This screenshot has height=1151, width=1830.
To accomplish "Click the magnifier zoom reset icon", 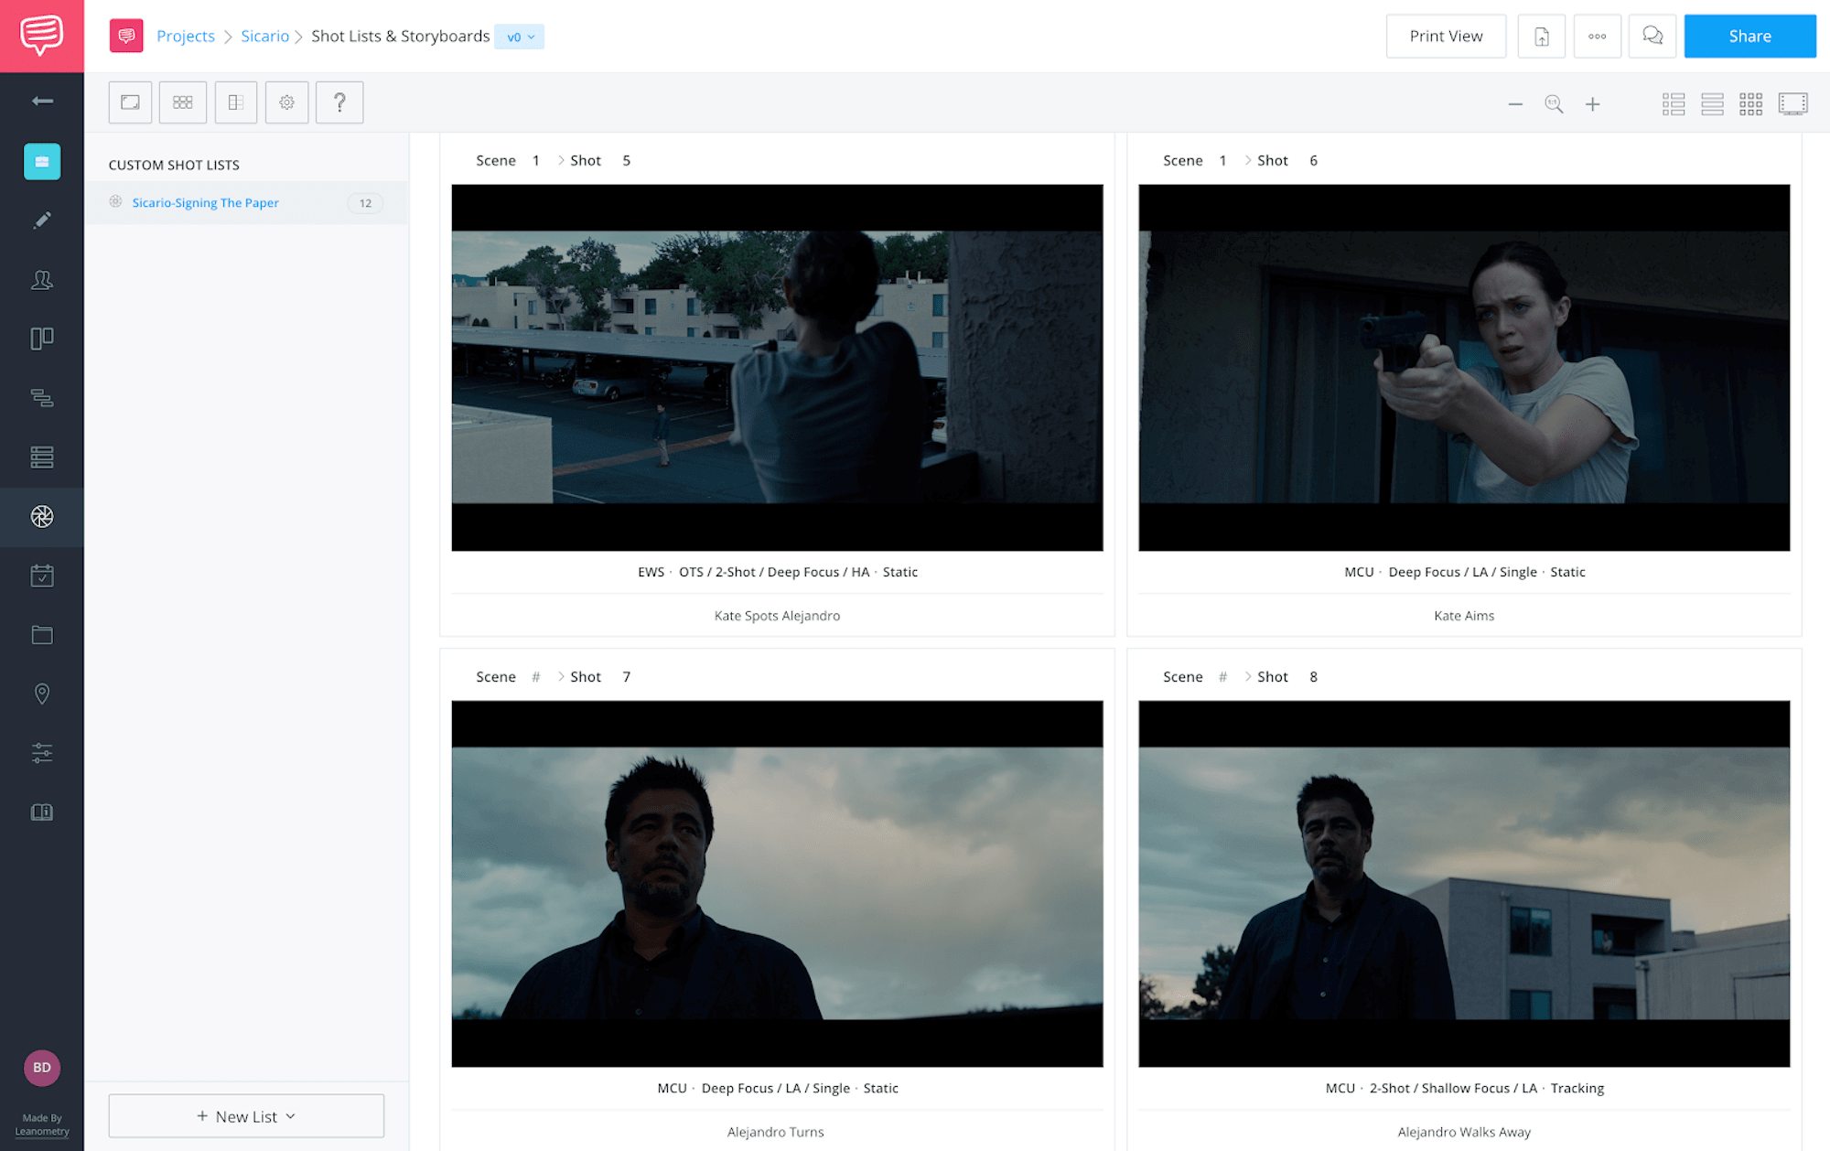I will [1554, 104].
